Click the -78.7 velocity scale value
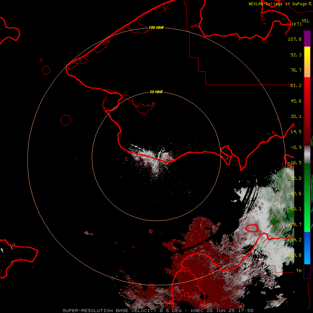The image size is (313, 313). point(295,225)
